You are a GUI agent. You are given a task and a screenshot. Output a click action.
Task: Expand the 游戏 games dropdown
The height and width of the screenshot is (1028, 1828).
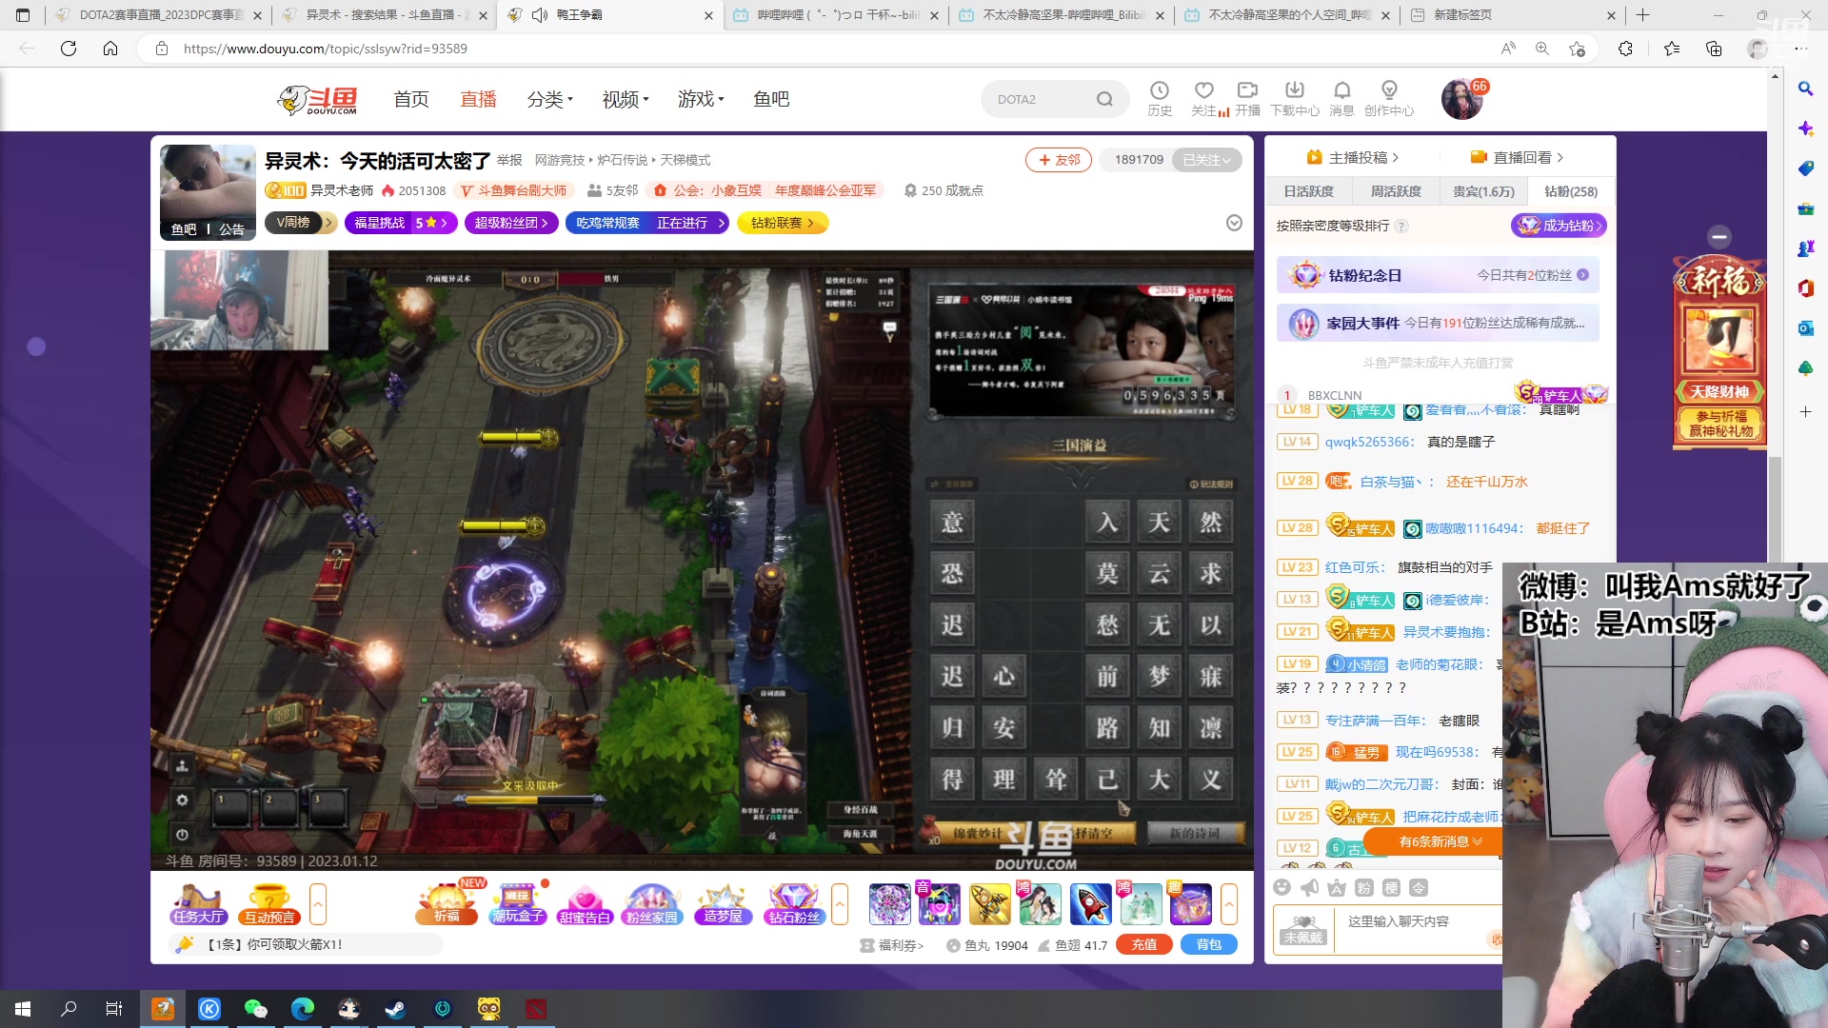[x=701, y=99]
